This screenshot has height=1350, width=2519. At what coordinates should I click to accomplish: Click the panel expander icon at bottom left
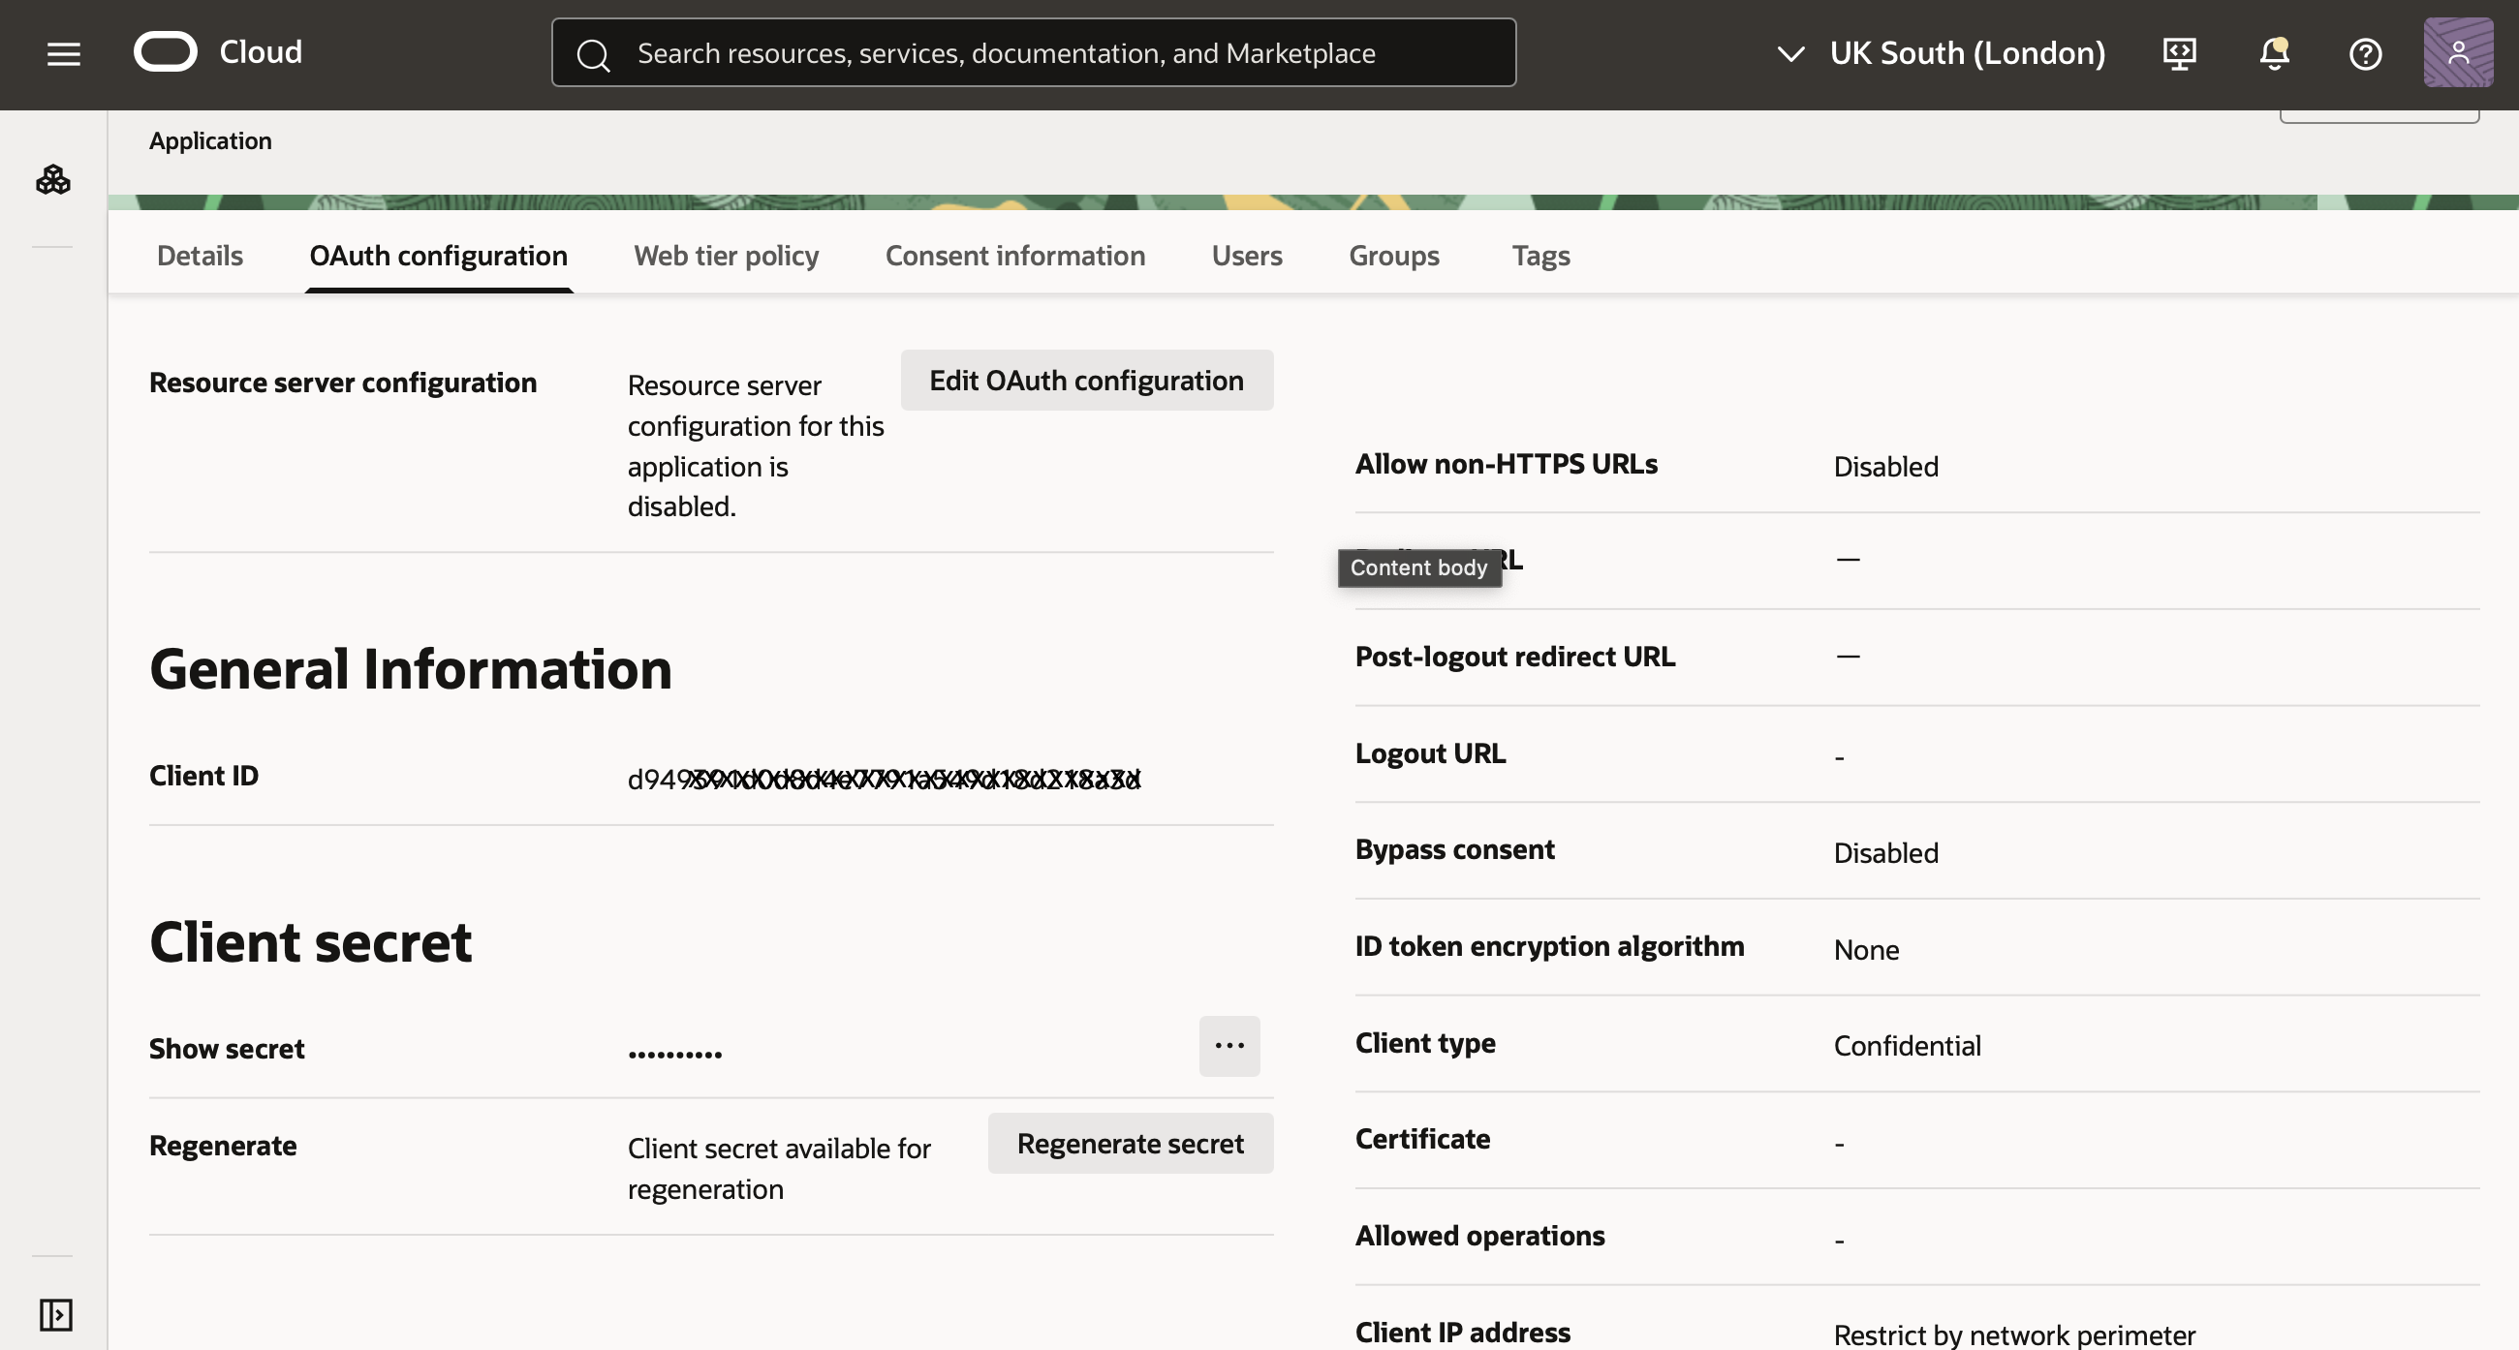point(55,1314)
